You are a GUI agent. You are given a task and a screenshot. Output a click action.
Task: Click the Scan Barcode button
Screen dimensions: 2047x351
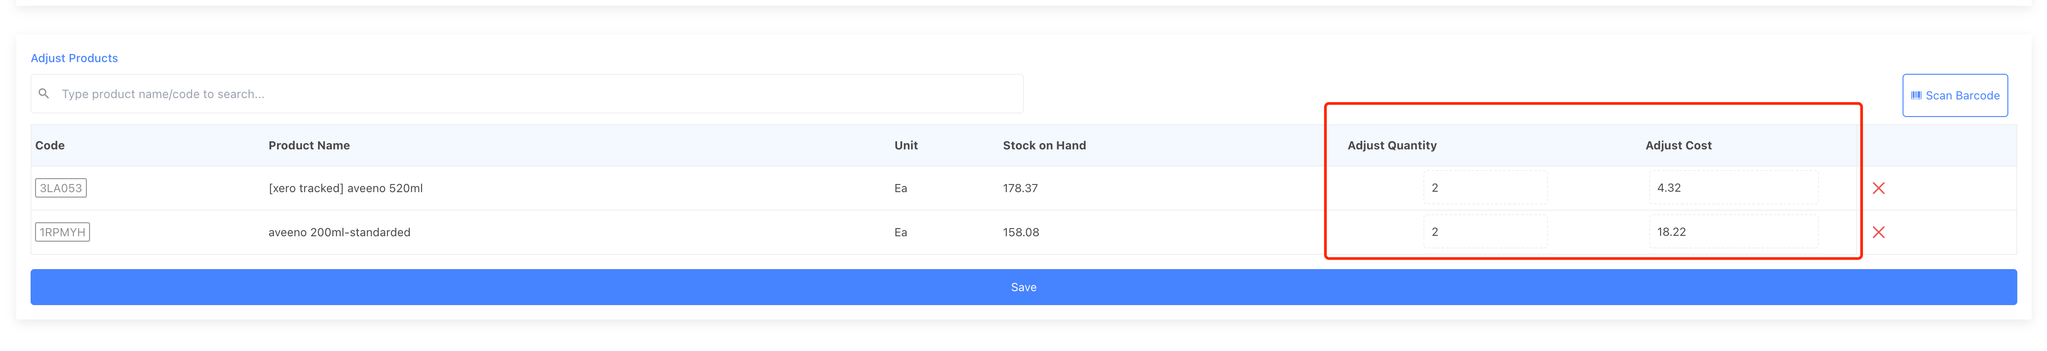[1955, 95]
